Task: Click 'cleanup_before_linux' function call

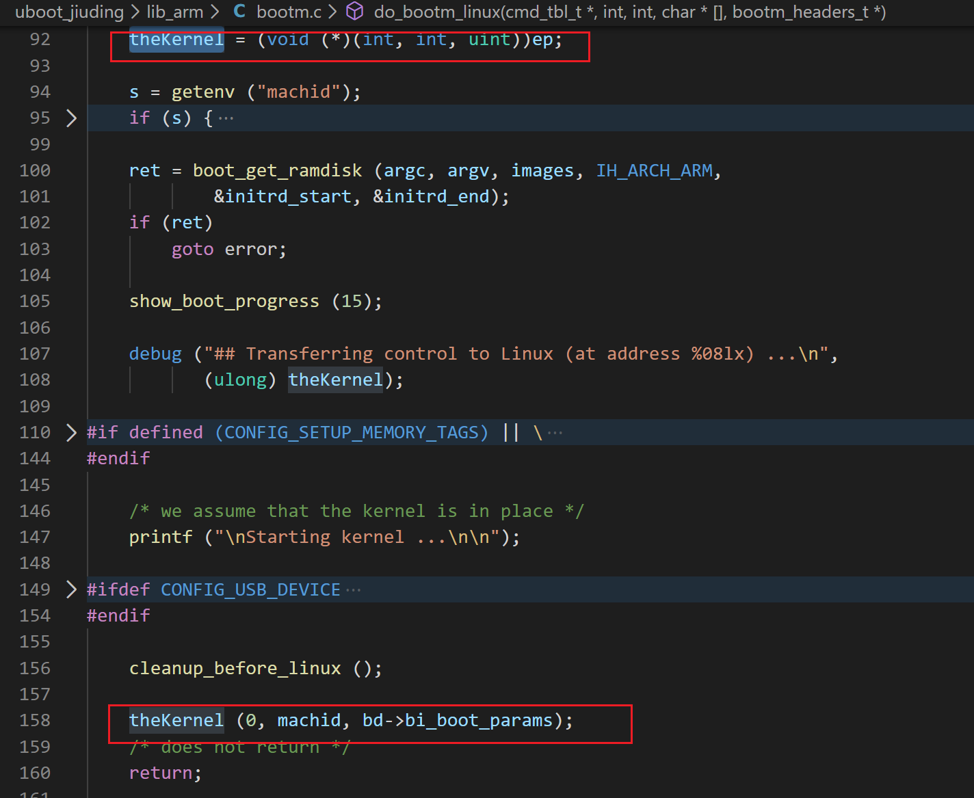Action: (235, 668)
